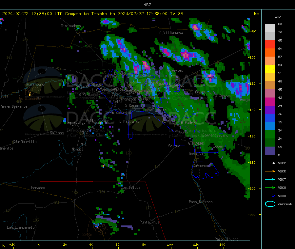Viewport: 295px width, 249px height.
Task: Select the lightest gray 80 dBZ swatch
Action: 270,28
